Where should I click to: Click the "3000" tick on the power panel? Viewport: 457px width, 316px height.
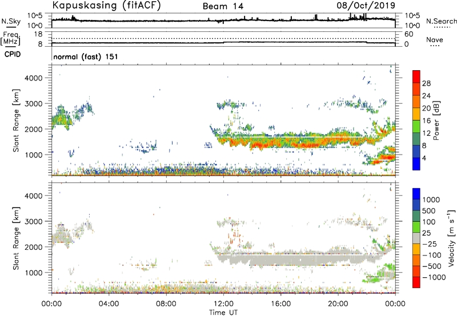click(x=34, y=104)
